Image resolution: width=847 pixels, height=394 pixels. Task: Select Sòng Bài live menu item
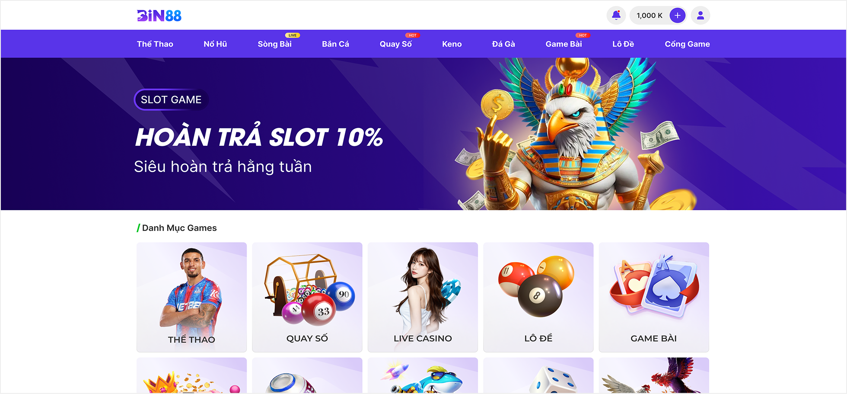pyautogui.click(x=275, y=44)
